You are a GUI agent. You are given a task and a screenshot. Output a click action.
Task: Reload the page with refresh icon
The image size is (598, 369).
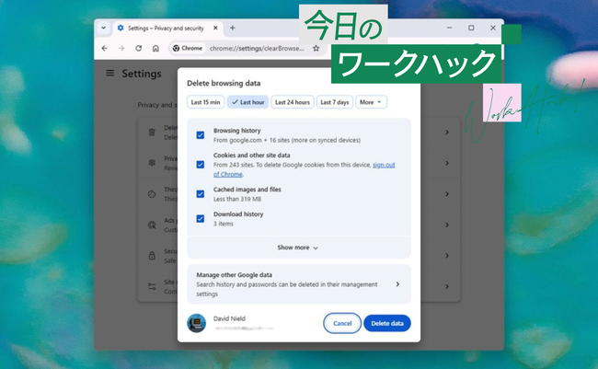pos(138,48)
